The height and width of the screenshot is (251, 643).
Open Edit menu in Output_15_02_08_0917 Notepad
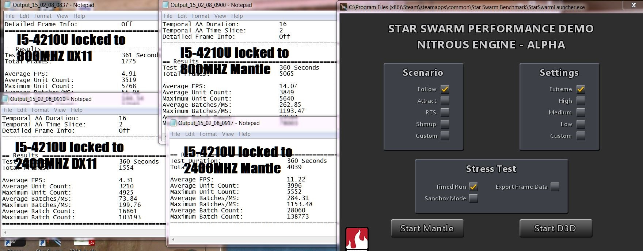[190, 134]
